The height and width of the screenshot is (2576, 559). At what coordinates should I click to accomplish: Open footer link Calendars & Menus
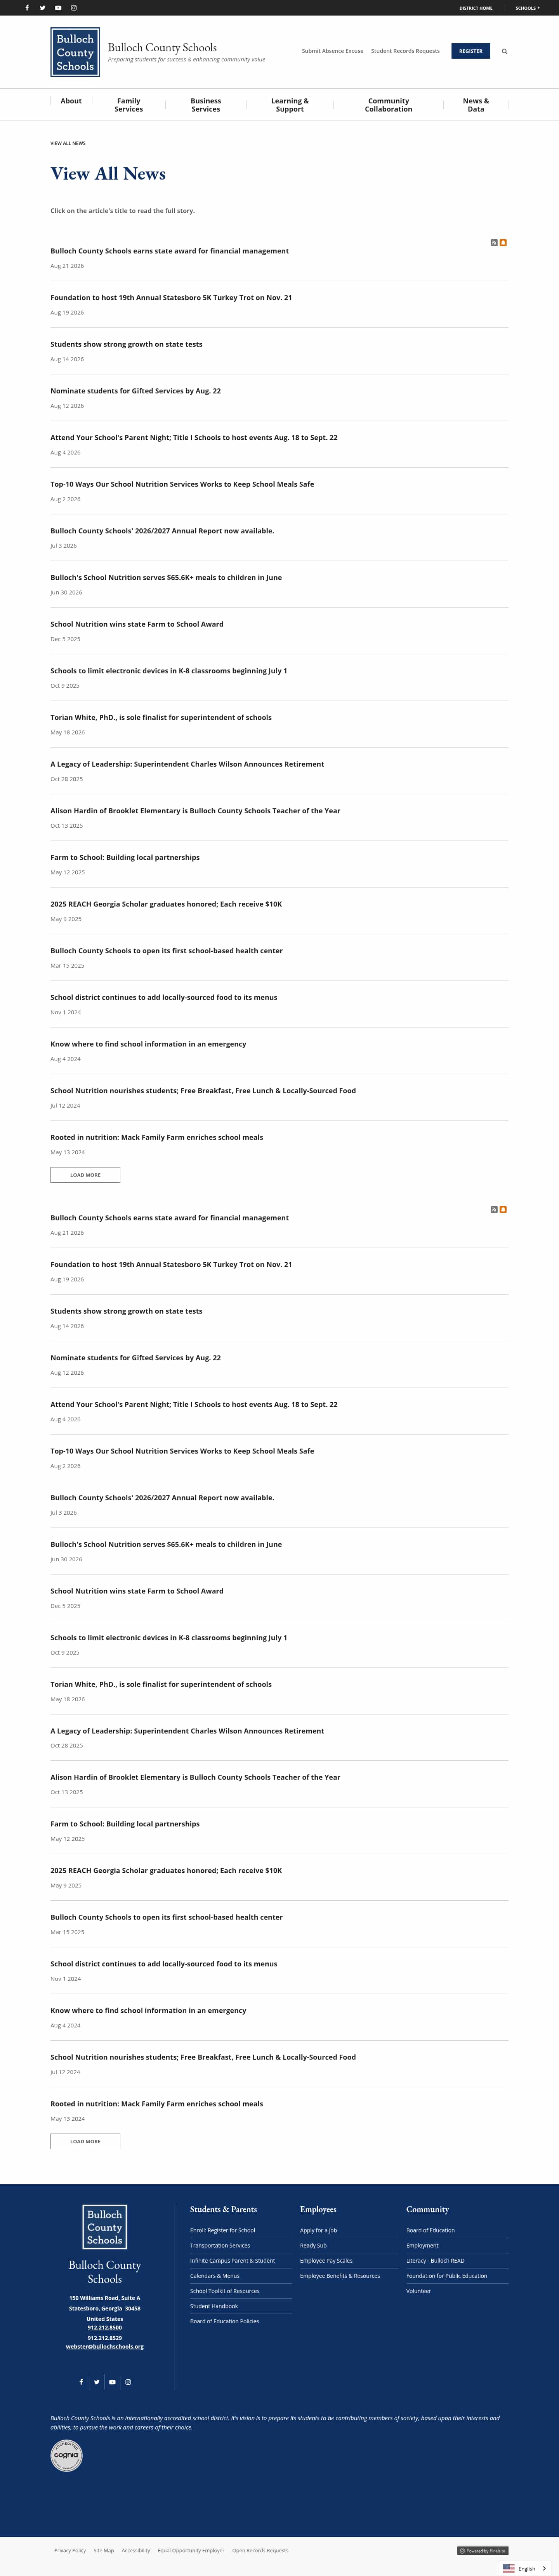215,2275
